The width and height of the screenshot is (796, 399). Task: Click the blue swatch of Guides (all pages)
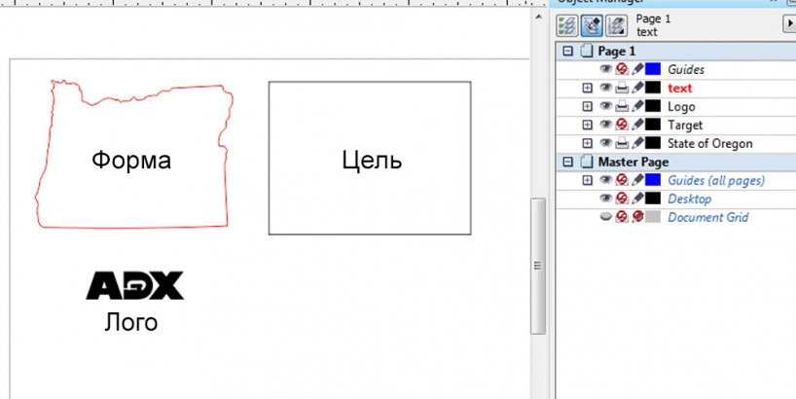point(653,180)
